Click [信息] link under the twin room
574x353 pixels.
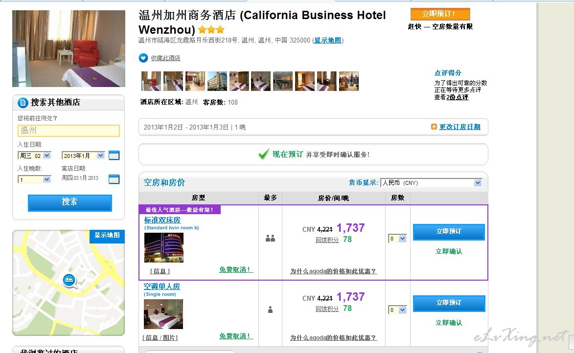(160, 271)
